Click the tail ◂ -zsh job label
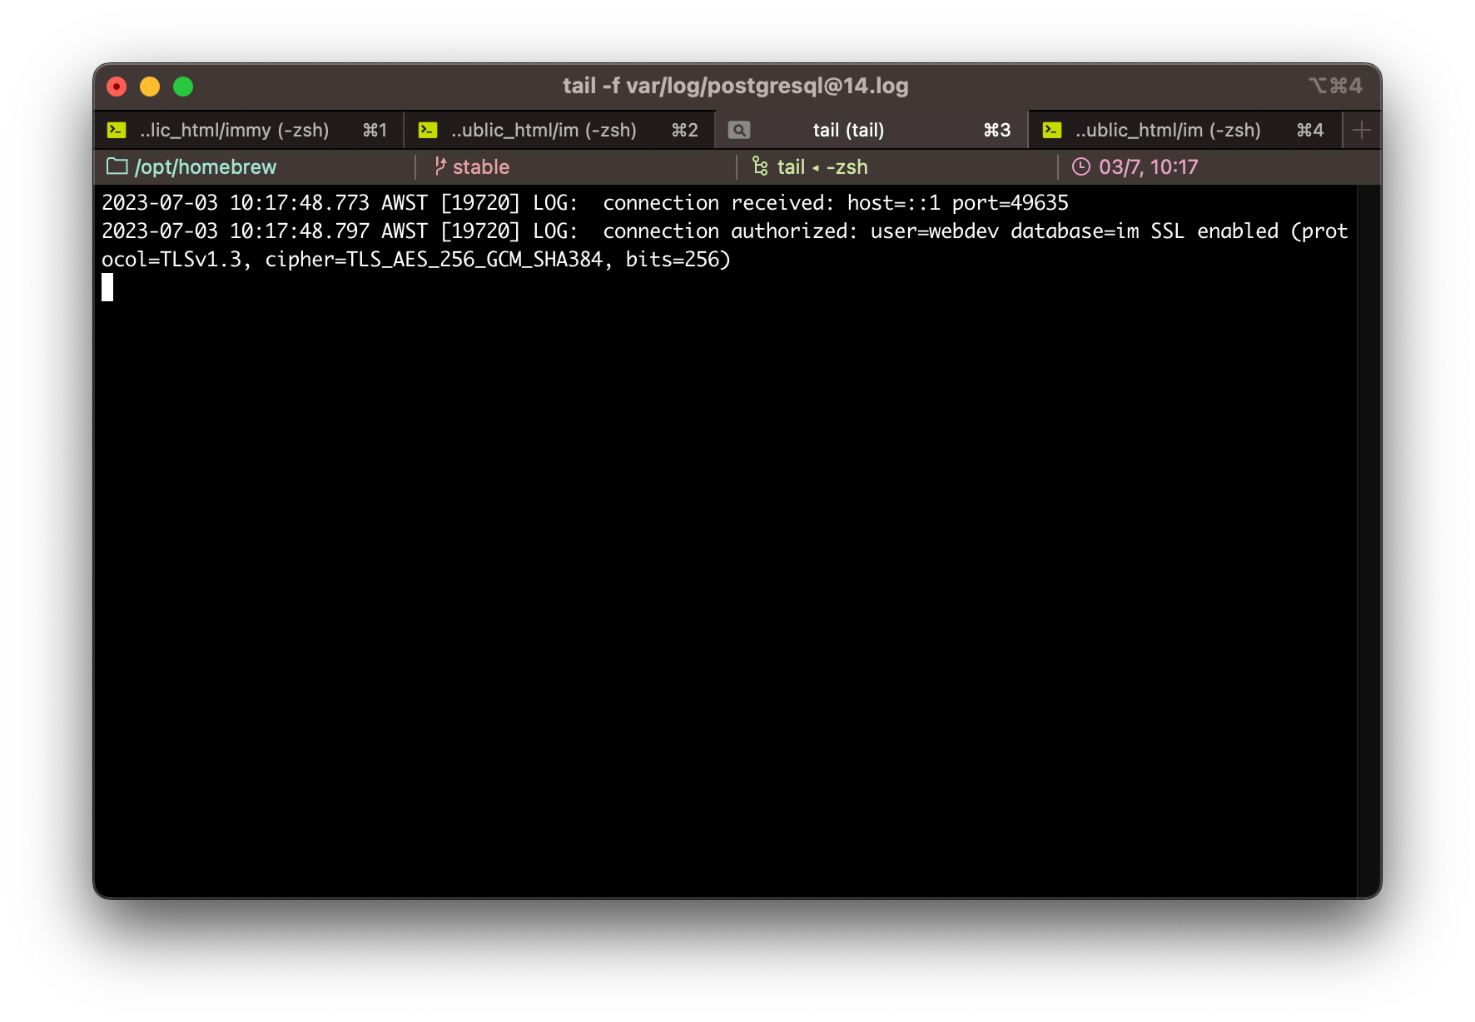1475x1022 pixels. pos(822,167)
